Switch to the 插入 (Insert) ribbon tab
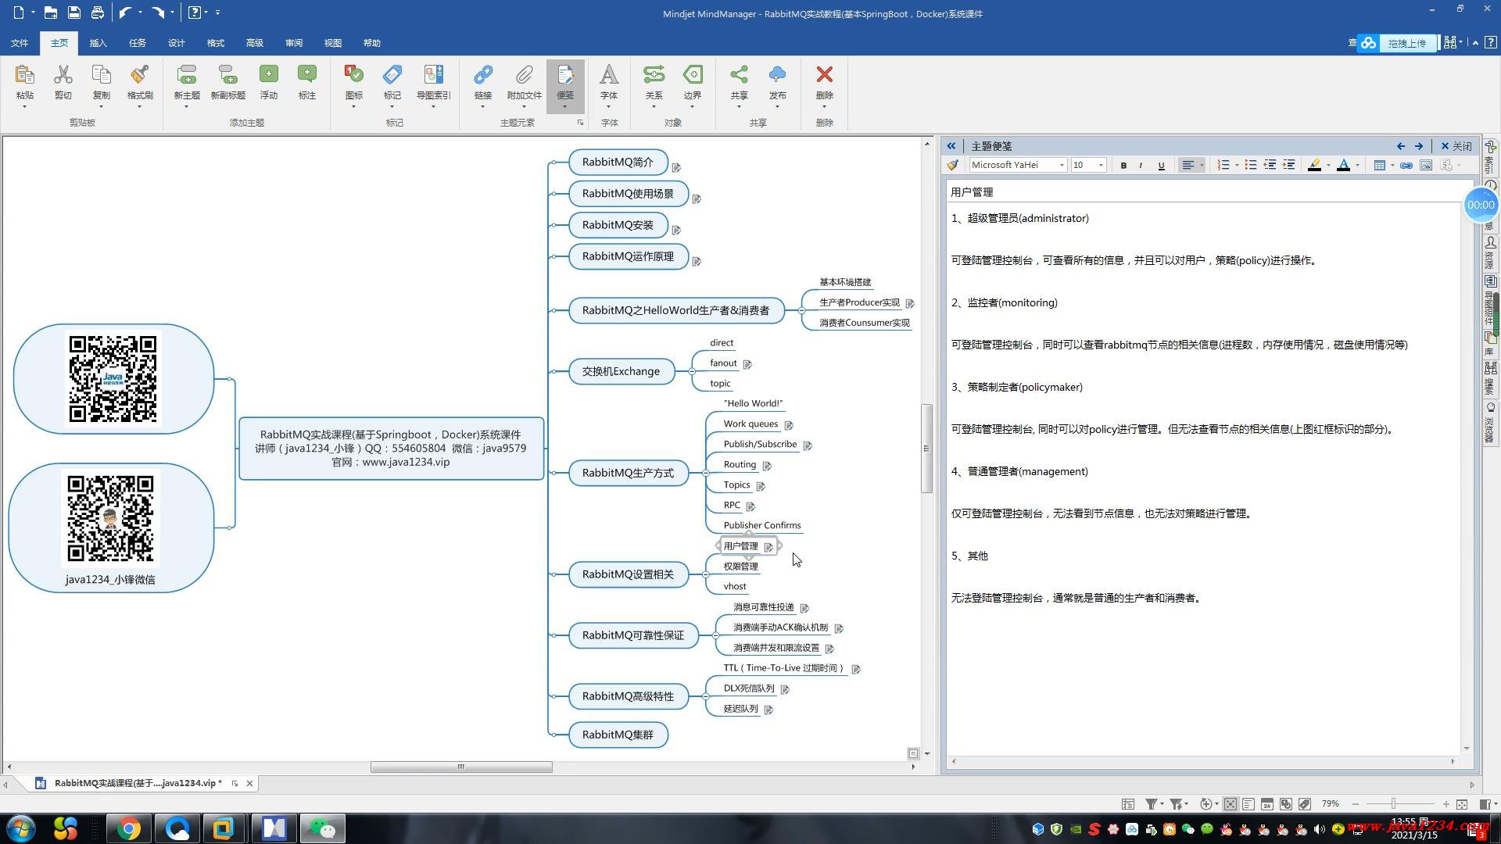The image size is (1501, 844). click(98, 43)
